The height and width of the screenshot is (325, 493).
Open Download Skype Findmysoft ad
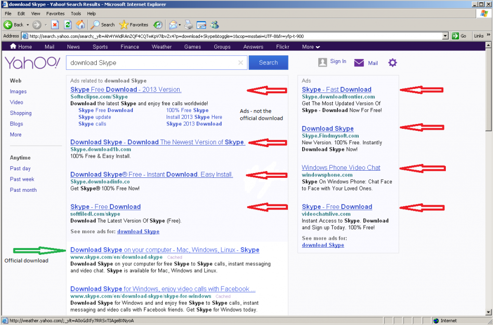327,128
